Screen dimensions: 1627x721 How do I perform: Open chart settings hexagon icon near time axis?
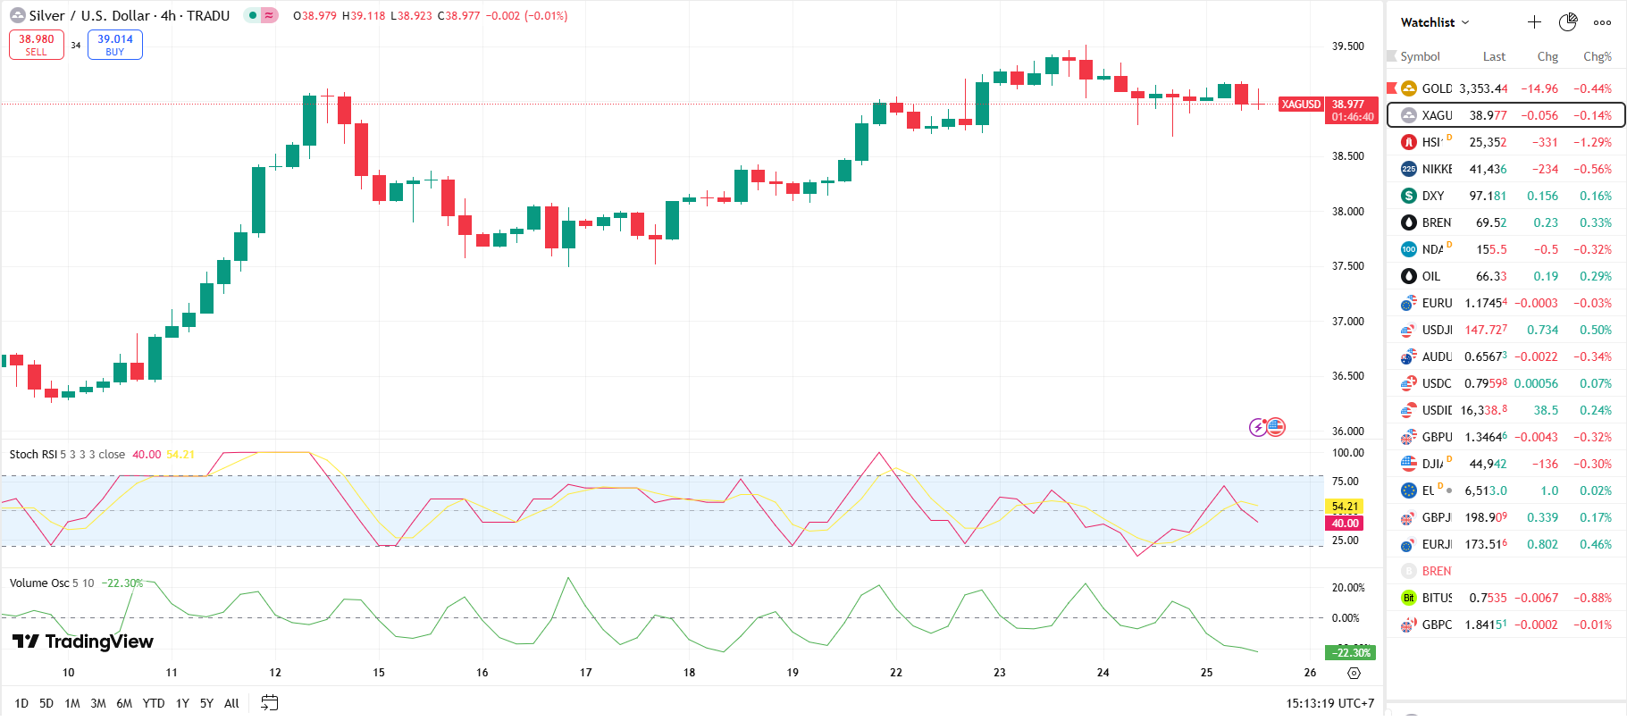tap(1354, 673)
